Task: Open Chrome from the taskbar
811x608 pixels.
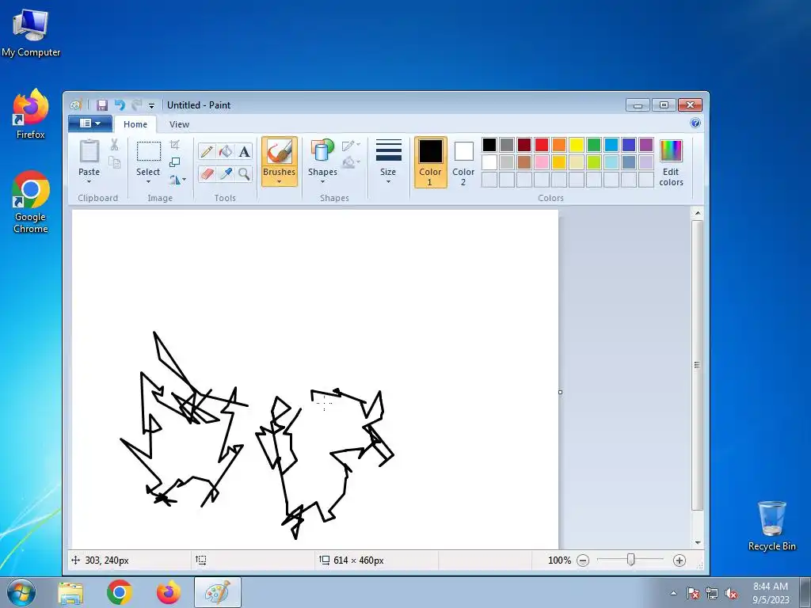Action: pos(120,592)
